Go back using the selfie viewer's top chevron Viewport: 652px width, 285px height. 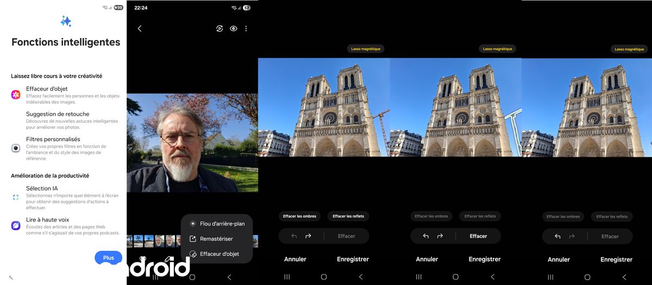[140, 29]
